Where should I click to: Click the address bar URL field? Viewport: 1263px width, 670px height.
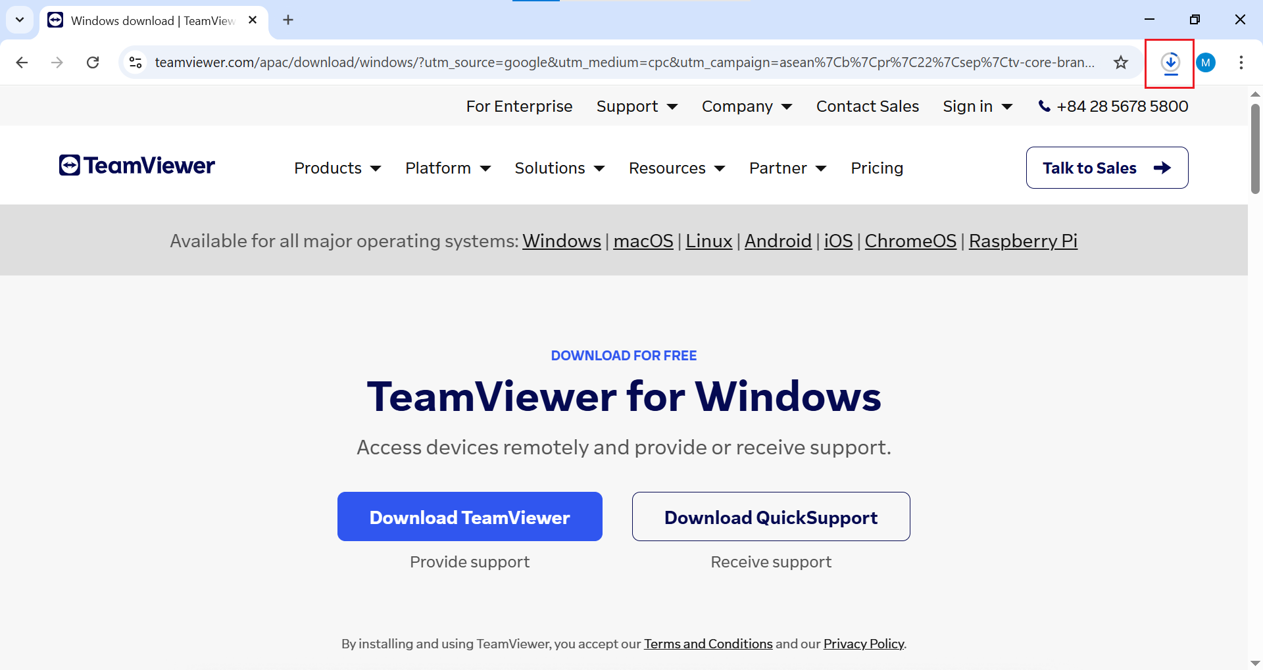[x=624, y=62]
